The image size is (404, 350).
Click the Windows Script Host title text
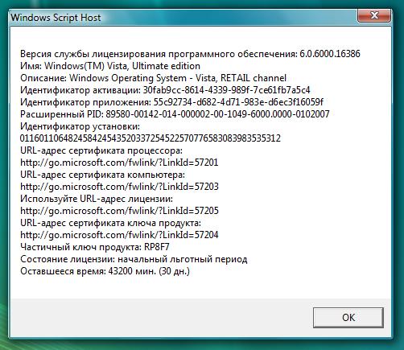pyautogui.click(x=56, y=18)
